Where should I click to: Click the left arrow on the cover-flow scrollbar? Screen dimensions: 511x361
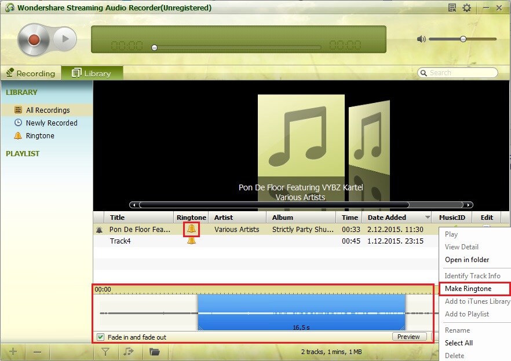coord(134,205)
